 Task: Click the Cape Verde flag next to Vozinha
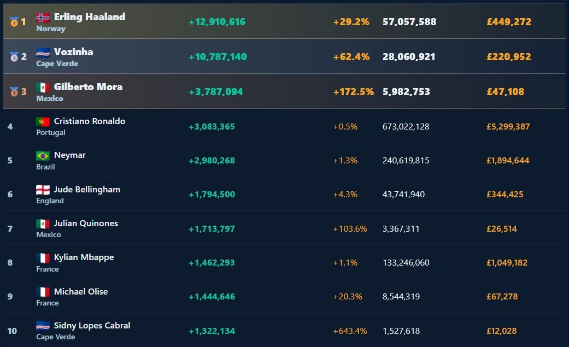tap(43, 52)
